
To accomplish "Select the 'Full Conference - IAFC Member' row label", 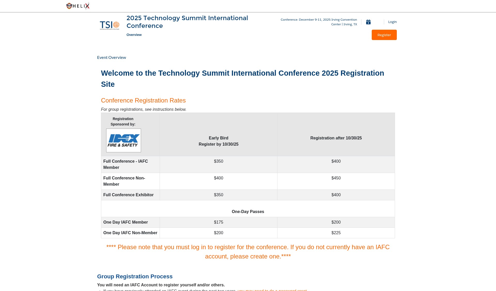I will (x=130, y=164).
